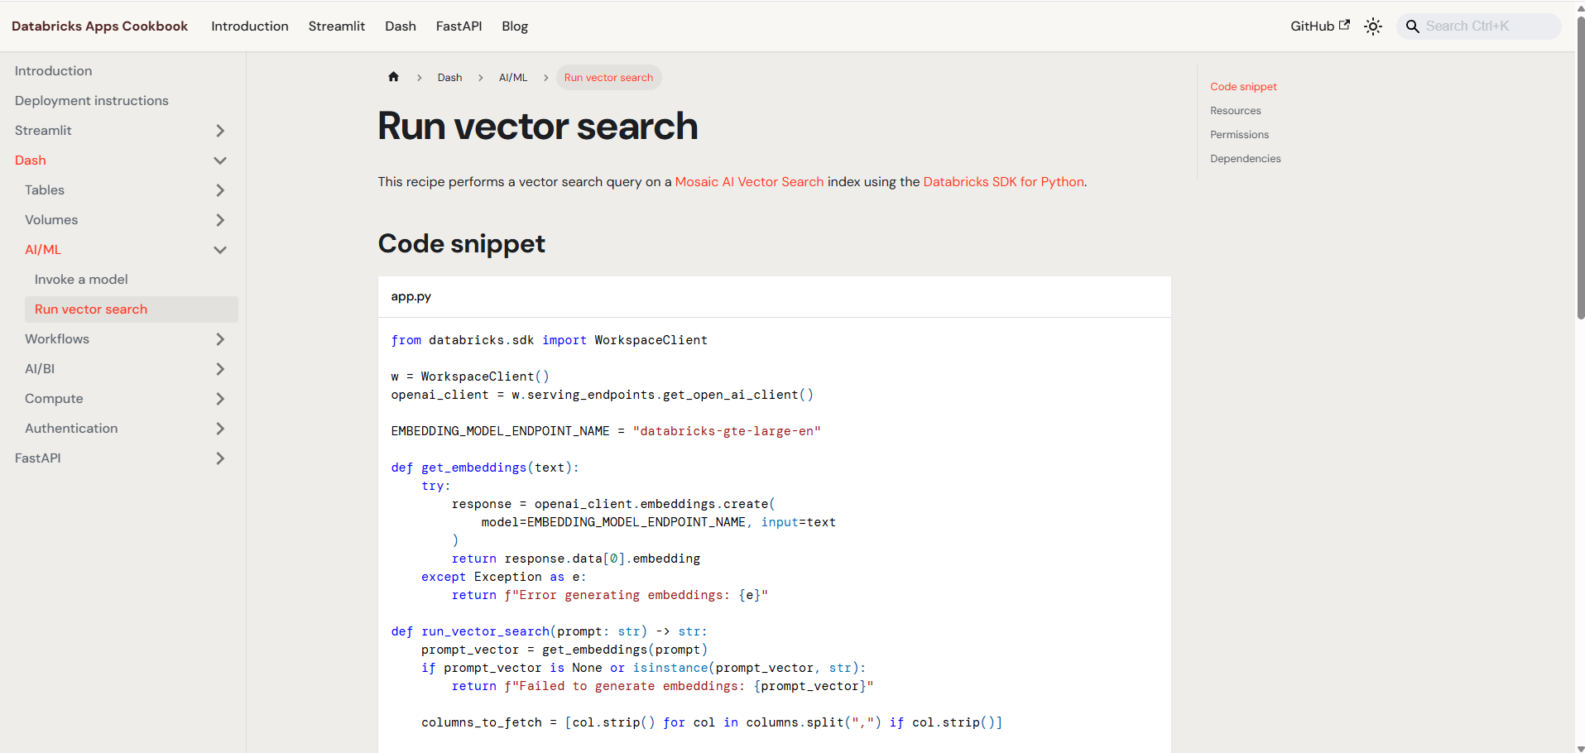This screenshot has width=1585, height=753.
Task: Jump to Dependencies in the table of contents
Action: pyautogui.click(x=1245, y=158)
